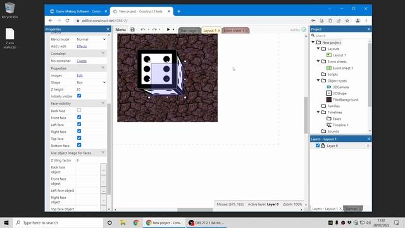This screenshot has width=405, height=228.
Task: Click the Z axis scale.c3p desktop file
Action: click(10, 38)
